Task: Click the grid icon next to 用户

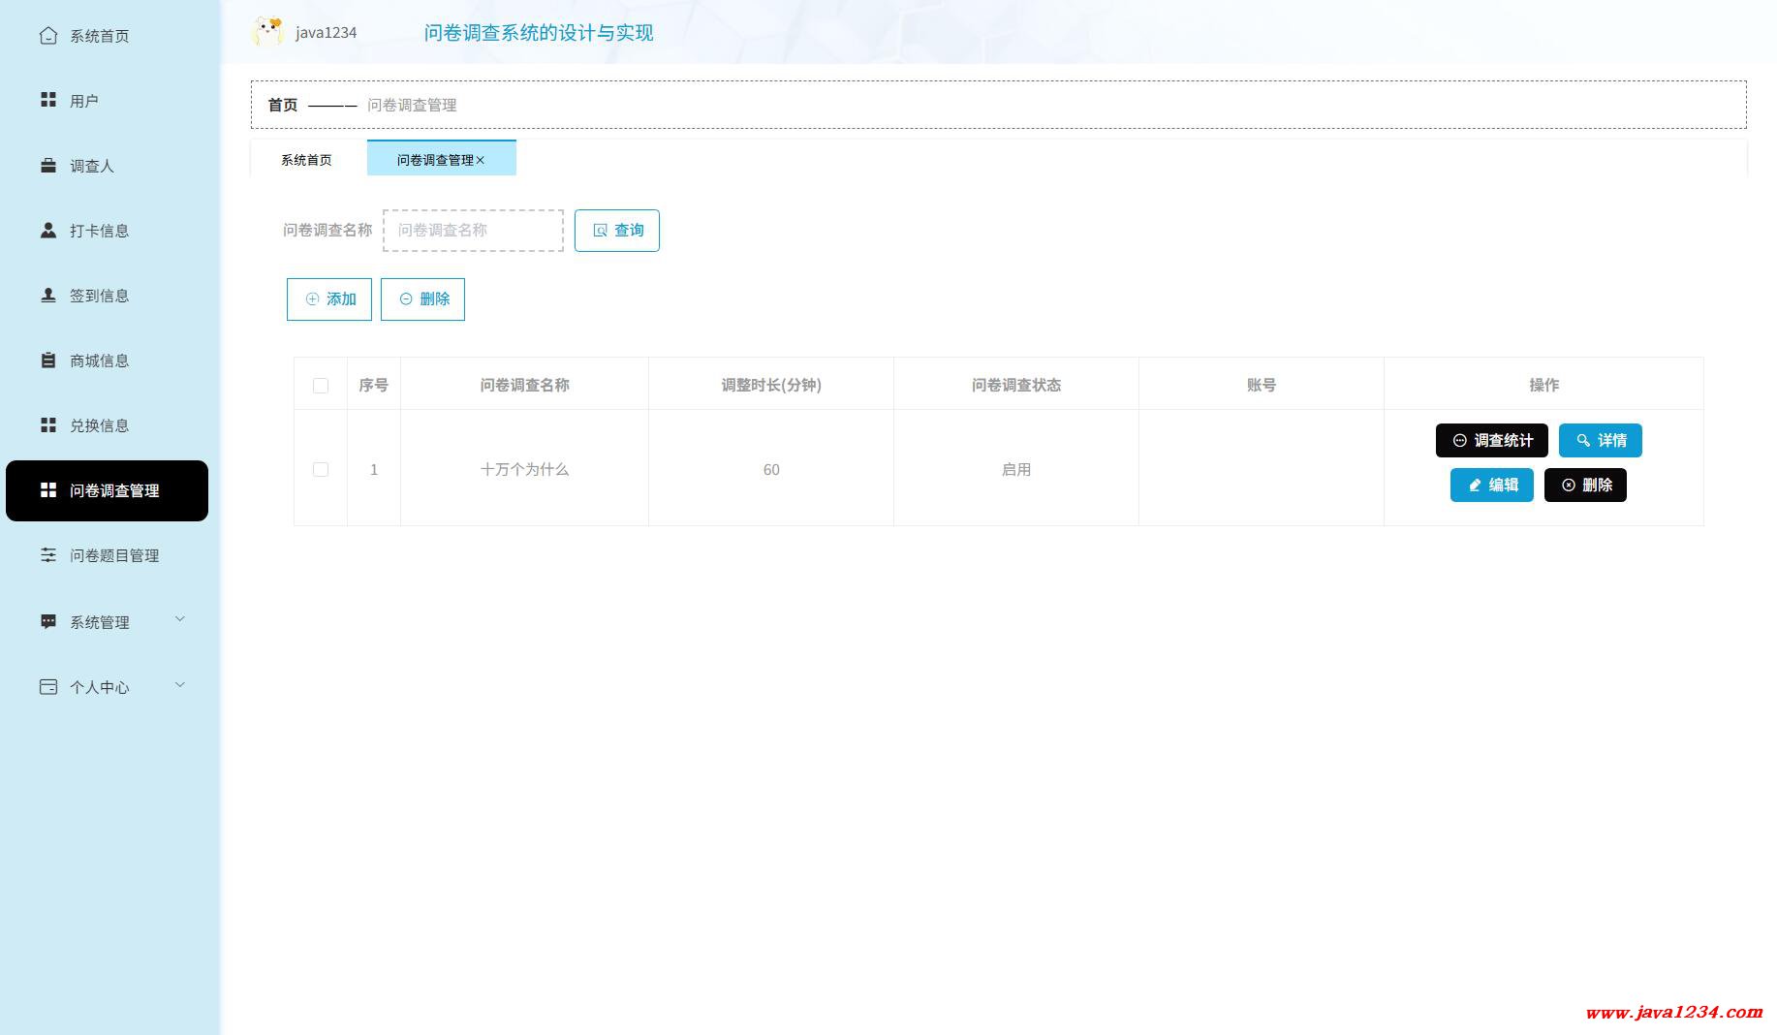Action: pos(48,100)
